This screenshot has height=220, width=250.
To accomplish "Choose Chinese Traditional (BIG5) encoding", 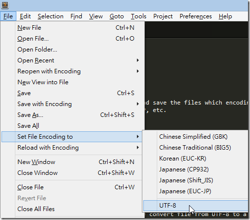I will coord(196,148).
